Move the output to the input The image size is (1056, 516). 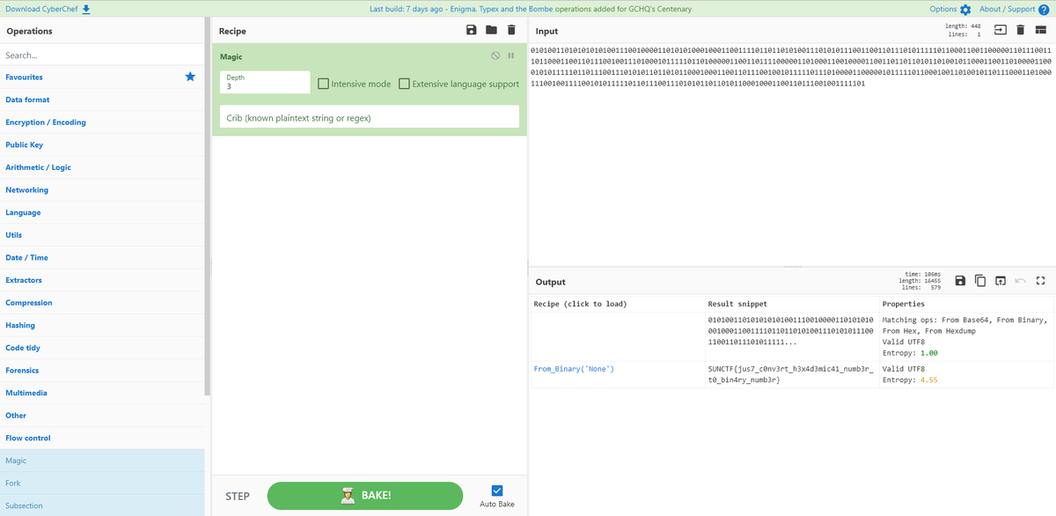point(1001,281)
